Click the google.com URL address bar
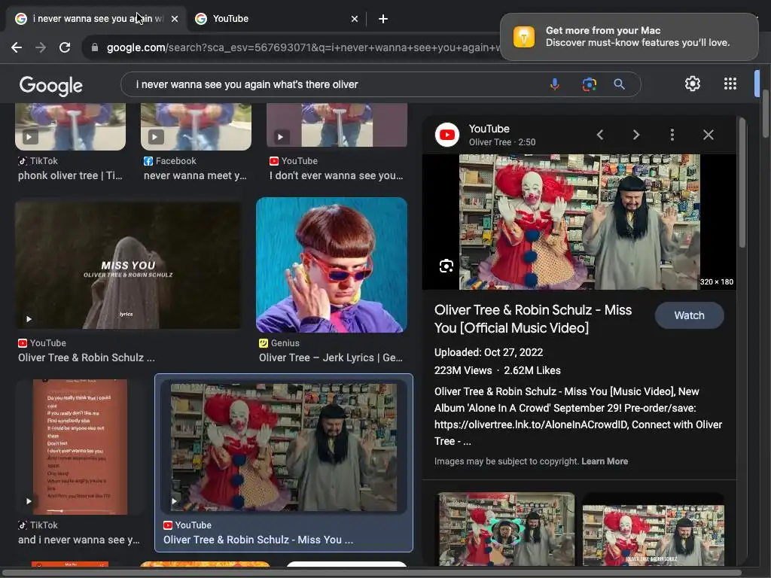The image size is (771, 578). pos(303,47)
